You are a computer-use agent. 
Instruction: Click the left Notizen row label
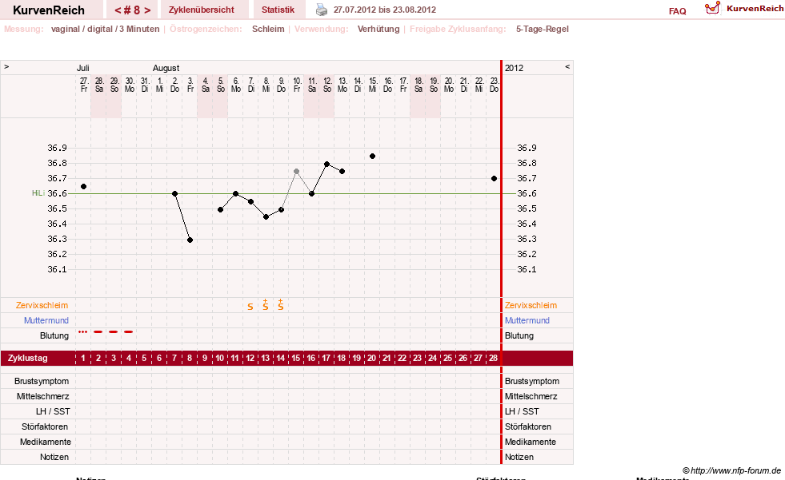[x=54, y=457]
